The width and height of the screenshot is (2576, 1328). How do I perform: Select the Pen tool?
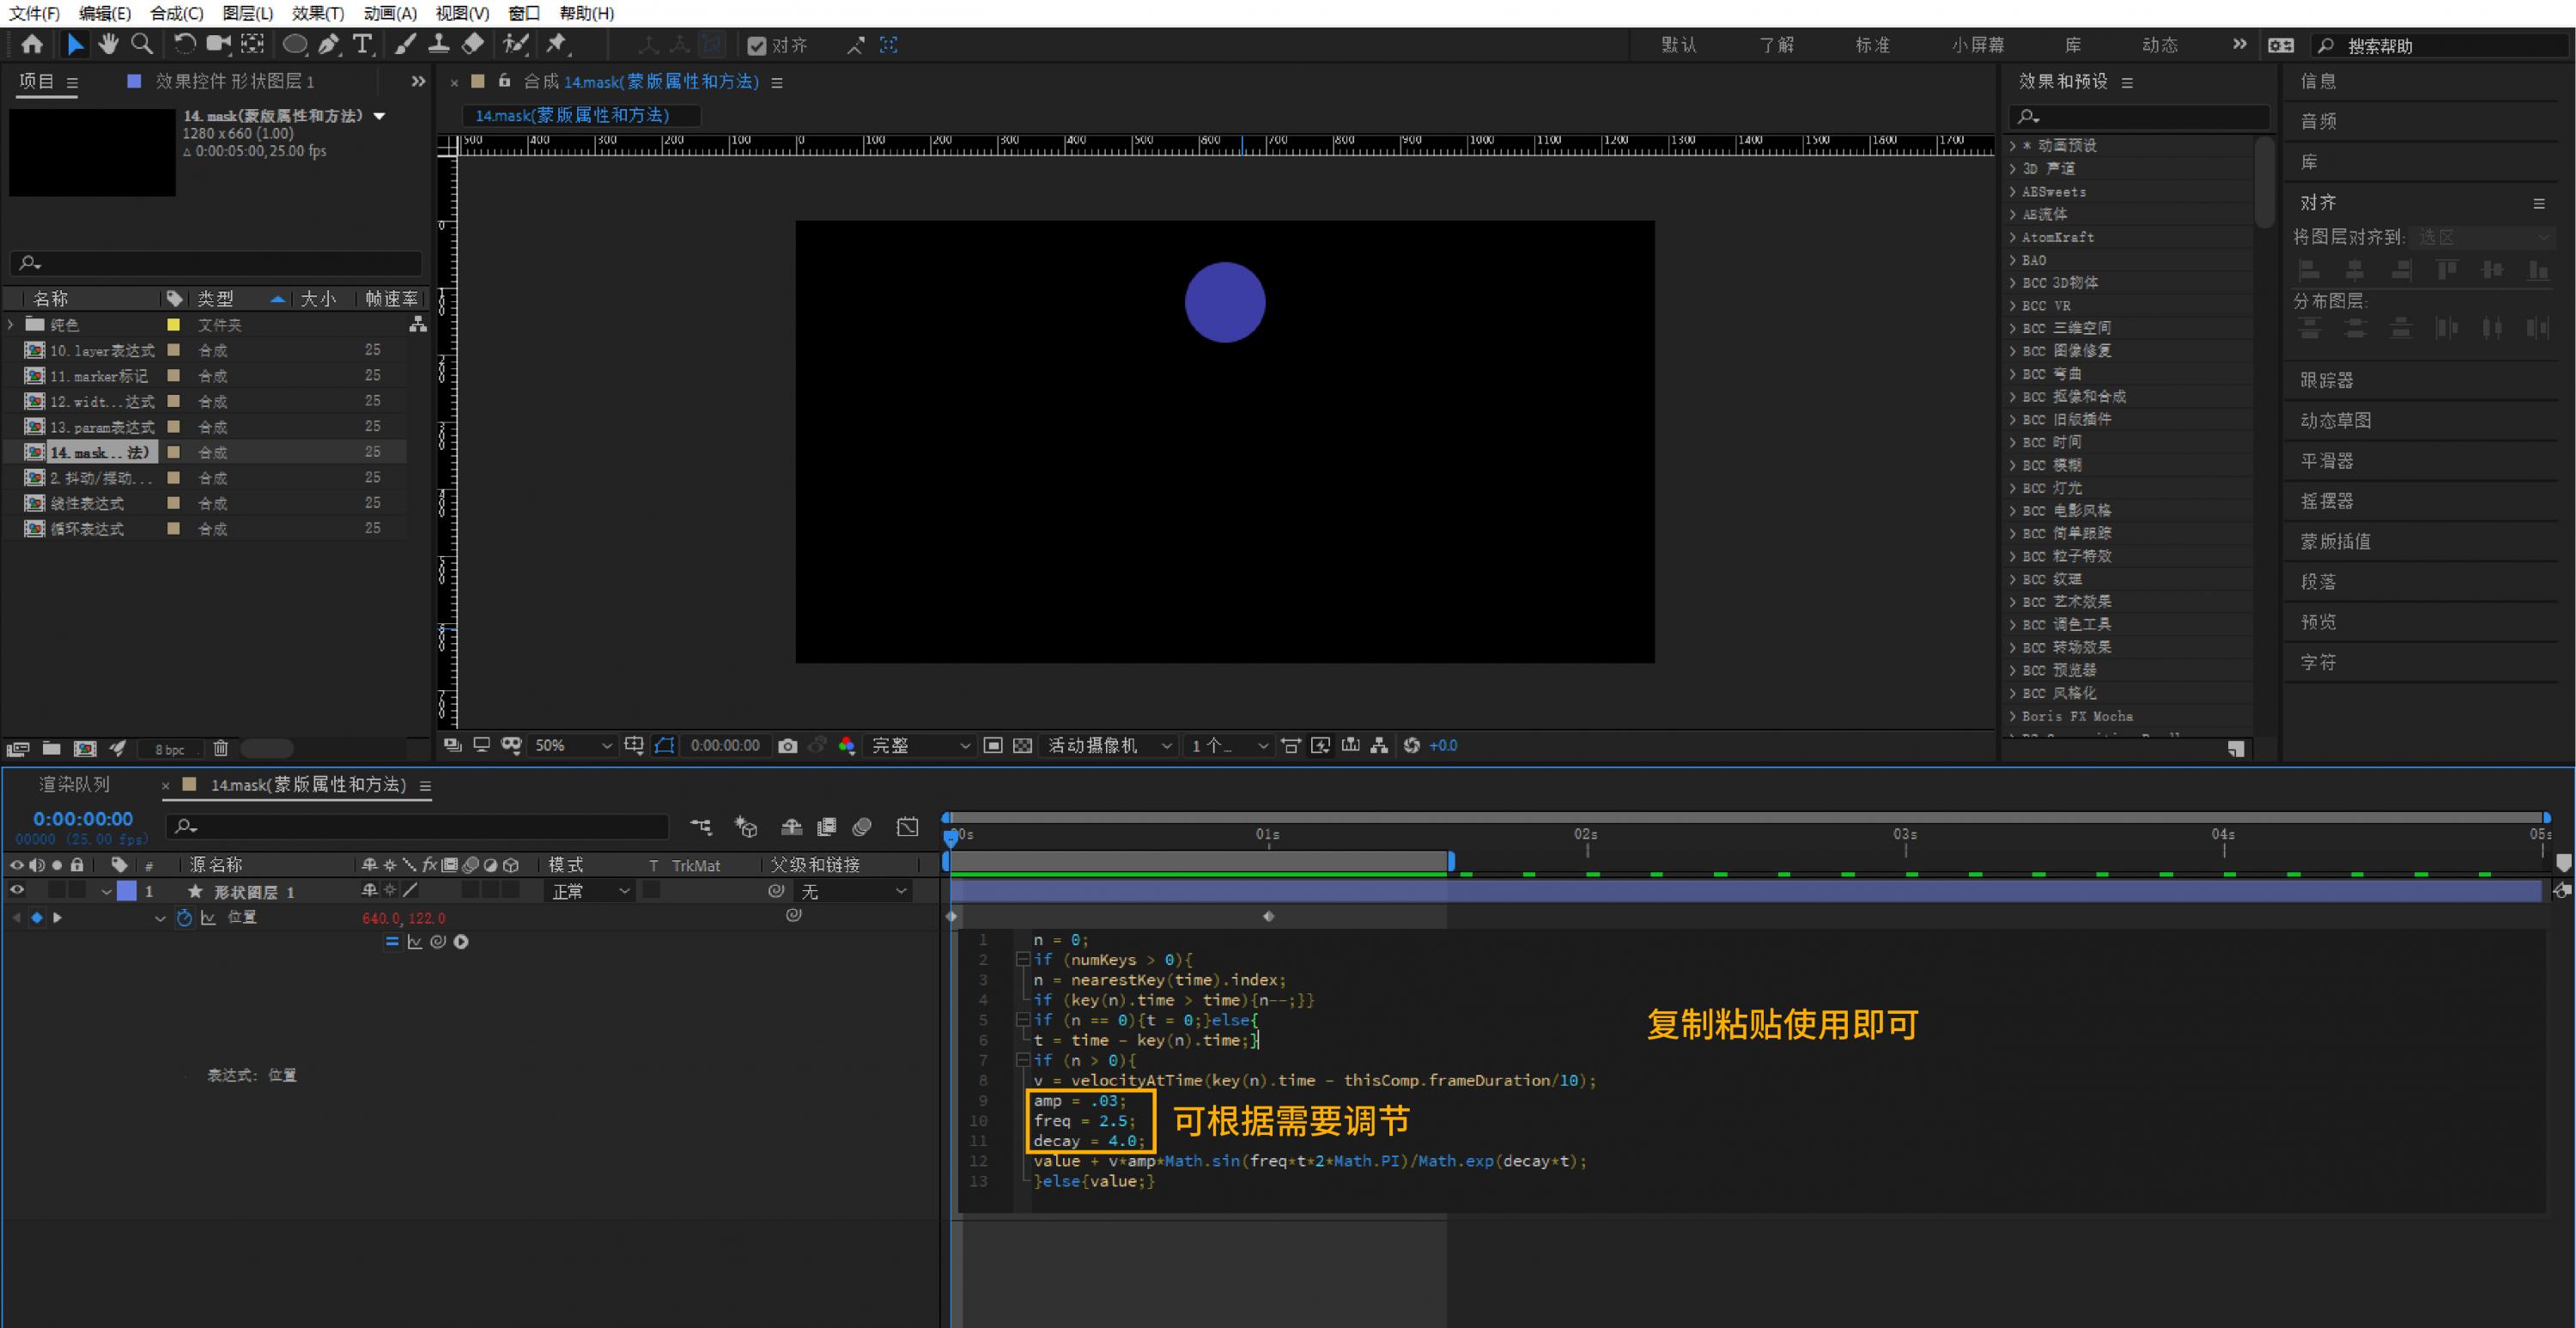(x=328, y=44)
